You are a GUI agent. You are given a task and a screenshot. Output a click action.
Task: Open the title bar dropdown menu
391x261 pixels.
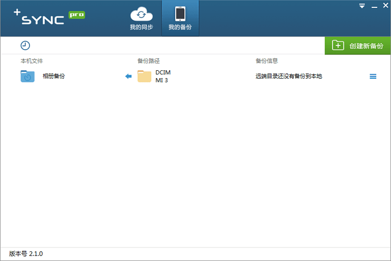[362, 6]
